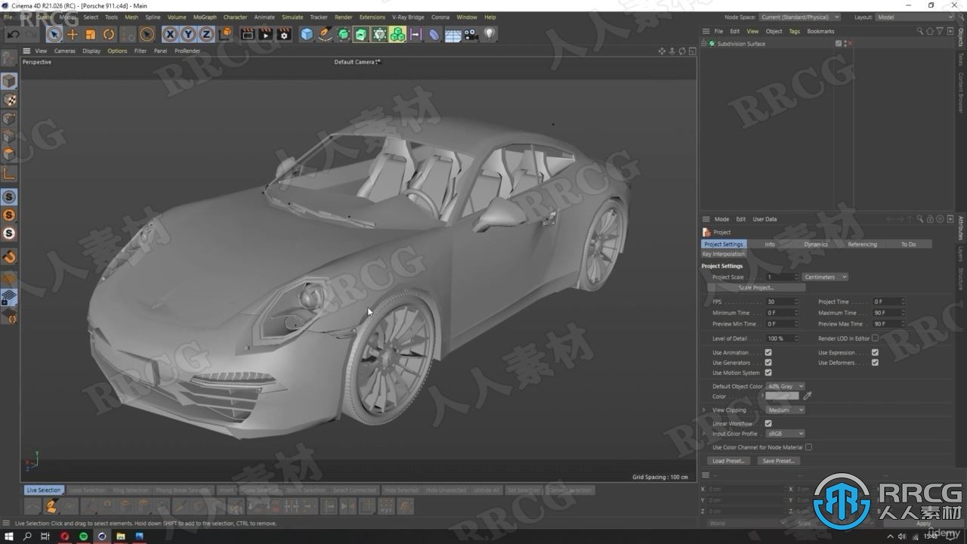Expand the Color swatch disclosure arrow
This screenshot has width=967, height=544.
[x=762, y=396]
